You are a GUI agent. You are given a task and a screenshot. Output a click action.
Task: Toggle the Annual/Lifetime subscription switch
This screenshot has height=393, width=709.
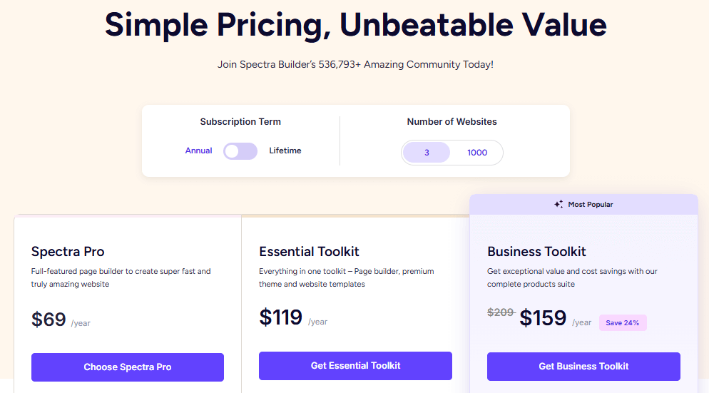coord(240,151)
